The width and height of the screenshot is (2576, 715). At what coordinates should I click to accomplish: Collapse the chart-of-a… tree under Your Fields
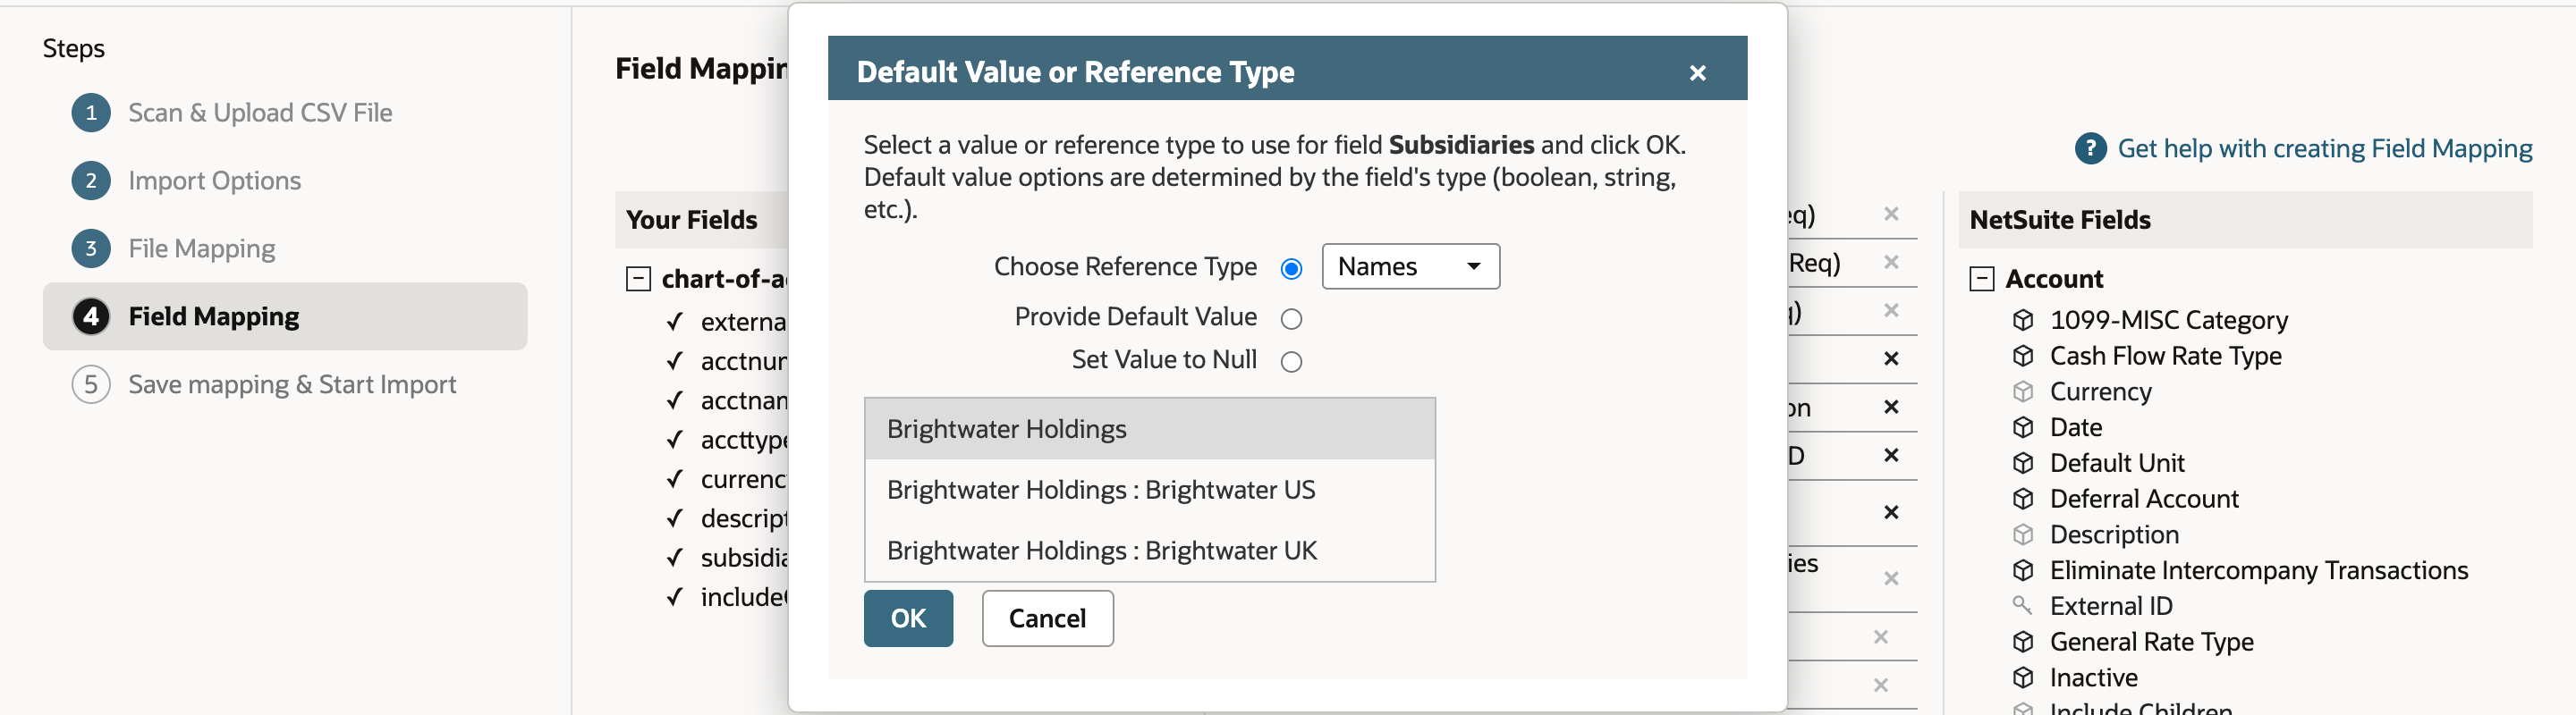pos(638,279)
